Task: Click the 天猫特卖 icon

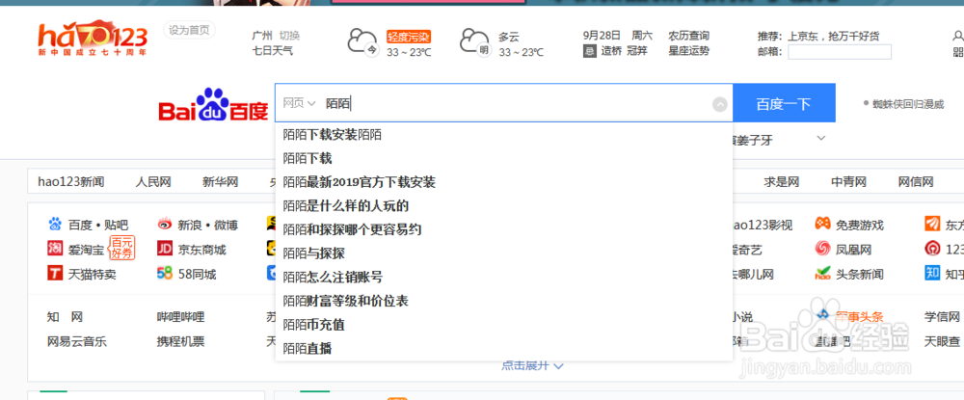Action: (55, 274)
